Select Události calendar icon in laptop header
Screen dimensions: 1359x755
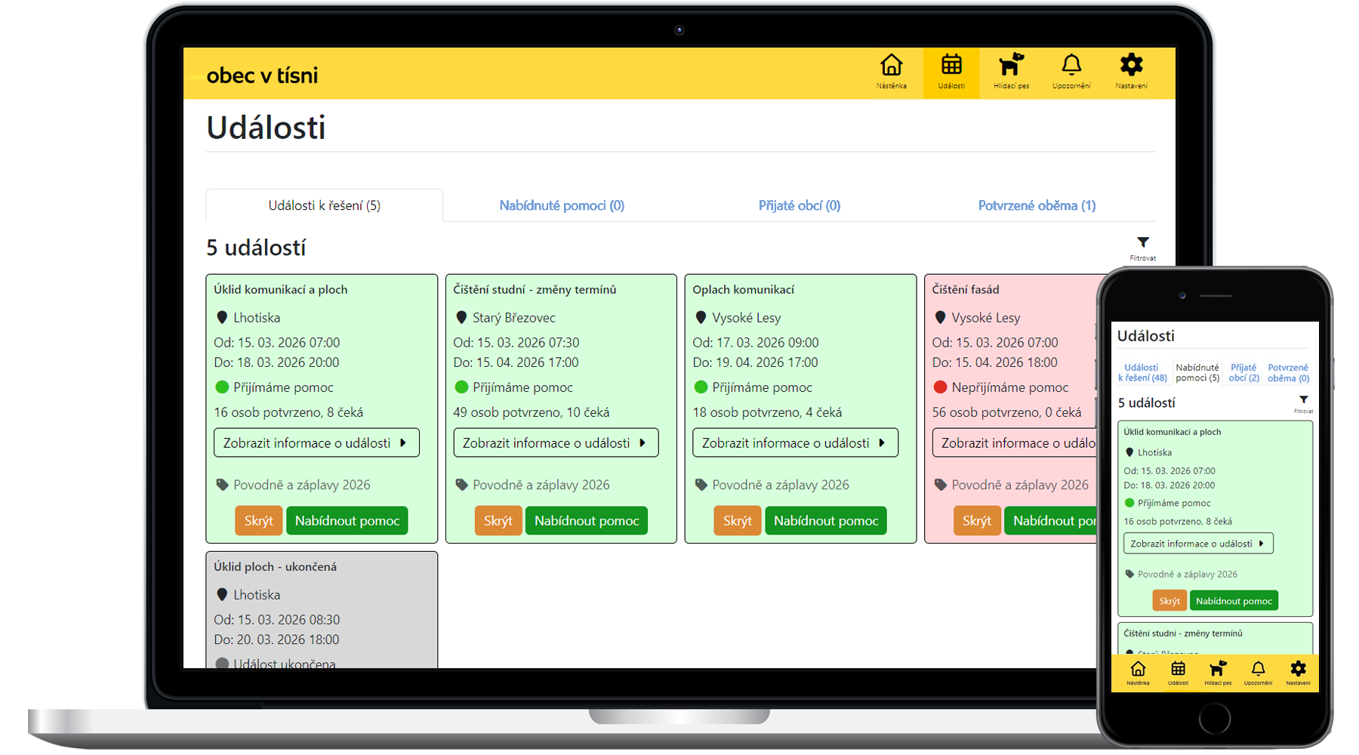pyautogui.click(x=951, y=72)
